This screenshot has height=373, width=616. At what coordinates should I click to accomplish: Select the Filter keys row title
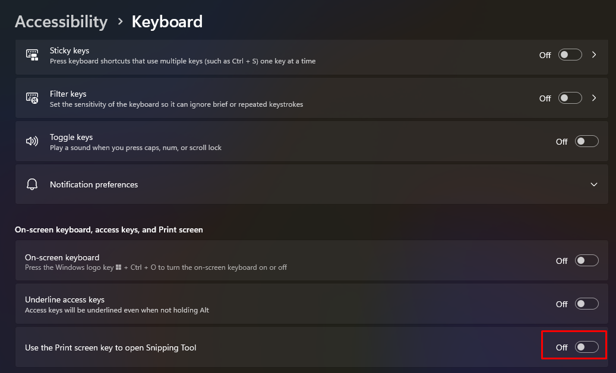[68, 94]
